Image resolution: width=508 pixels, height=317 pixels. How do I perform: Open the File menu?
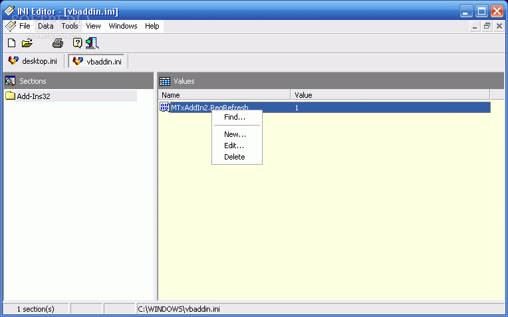[x=25, y=26]
